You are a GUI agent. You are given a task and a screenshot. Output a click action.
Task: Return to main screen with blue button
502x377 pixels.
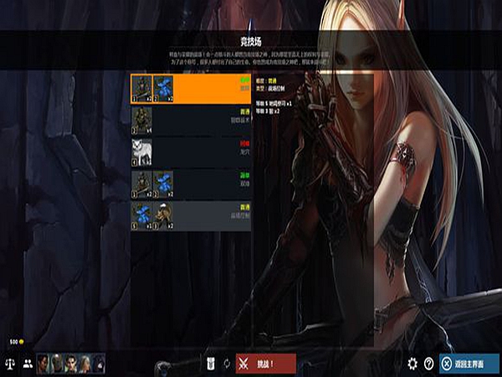469,364
